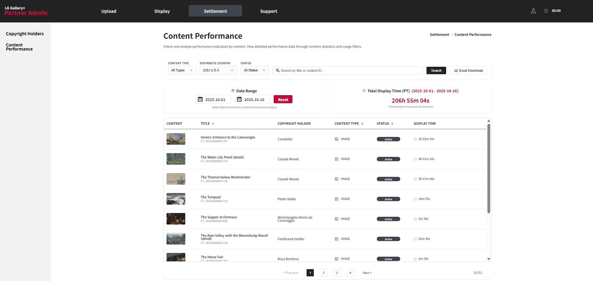Image resolution: width=593 pixels, height=281 pixels.
Task: Sort table by Title column arrows
Action: [x=213, y=124]
